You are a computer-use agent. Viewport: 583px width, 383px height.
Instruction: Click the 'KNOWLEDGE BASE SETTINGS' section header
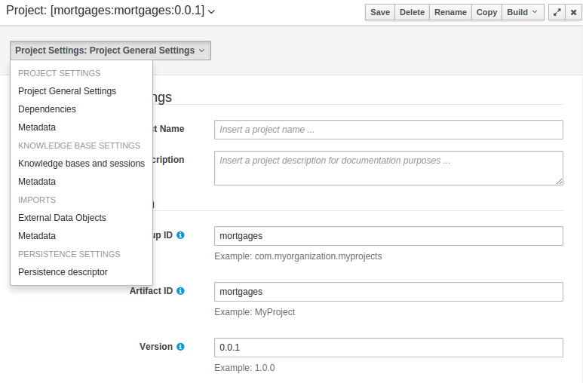pyautogui.click(x=79, y=146)
